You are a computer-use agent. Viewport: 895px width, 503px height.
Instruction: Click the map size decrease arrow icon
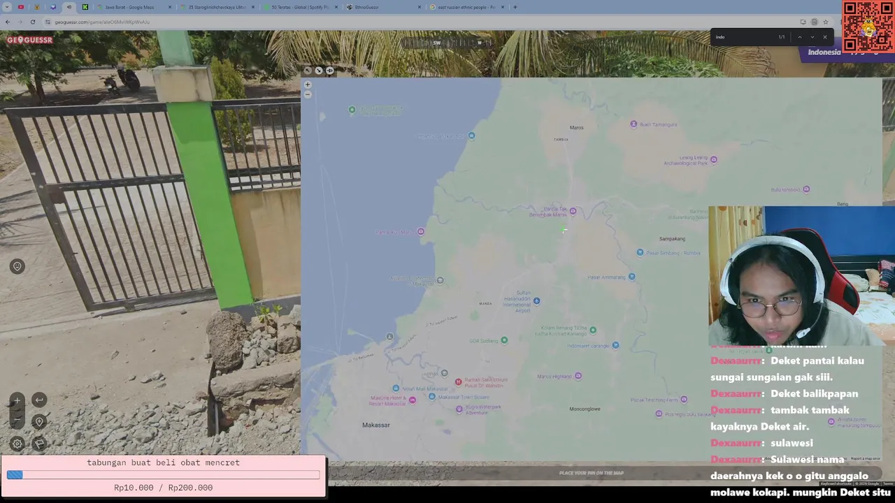(308, 71)
